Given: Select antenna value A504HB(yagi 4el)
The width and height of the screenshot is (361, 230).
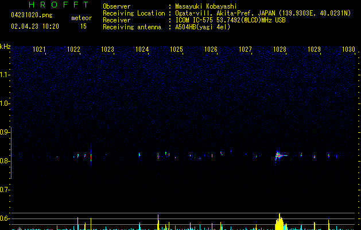Looking at the screenshot, I should click(x=203, y=27).
